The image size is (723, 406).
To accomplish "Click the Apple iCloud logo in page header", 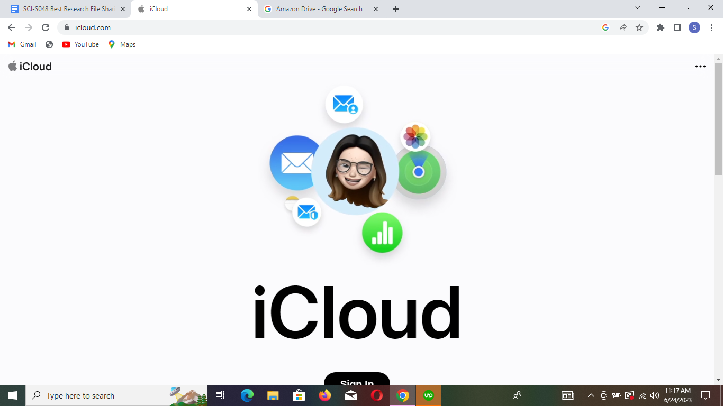I will (30, 66).
